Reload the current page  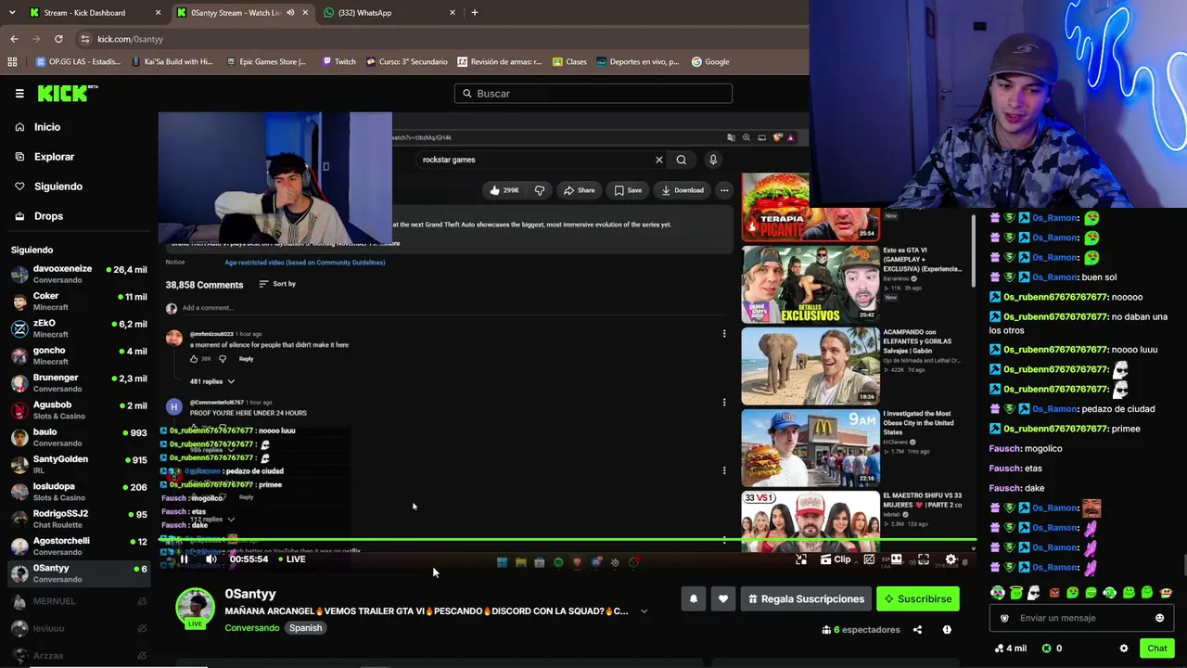coord(58,39)
